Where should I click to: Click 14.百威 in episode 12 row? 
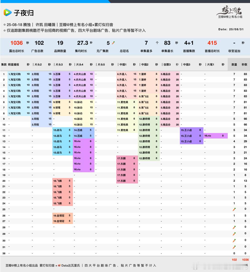(78, 136)
